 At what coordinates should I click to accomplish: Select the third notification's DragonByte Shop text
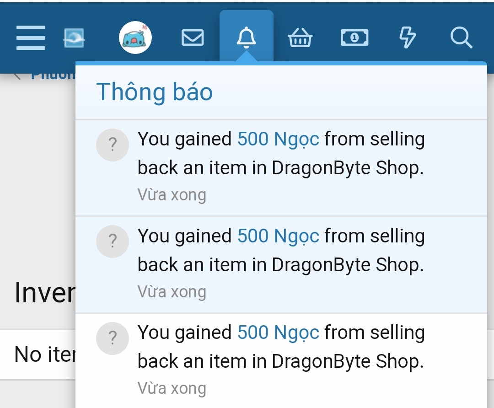click(x=347, y=361)
